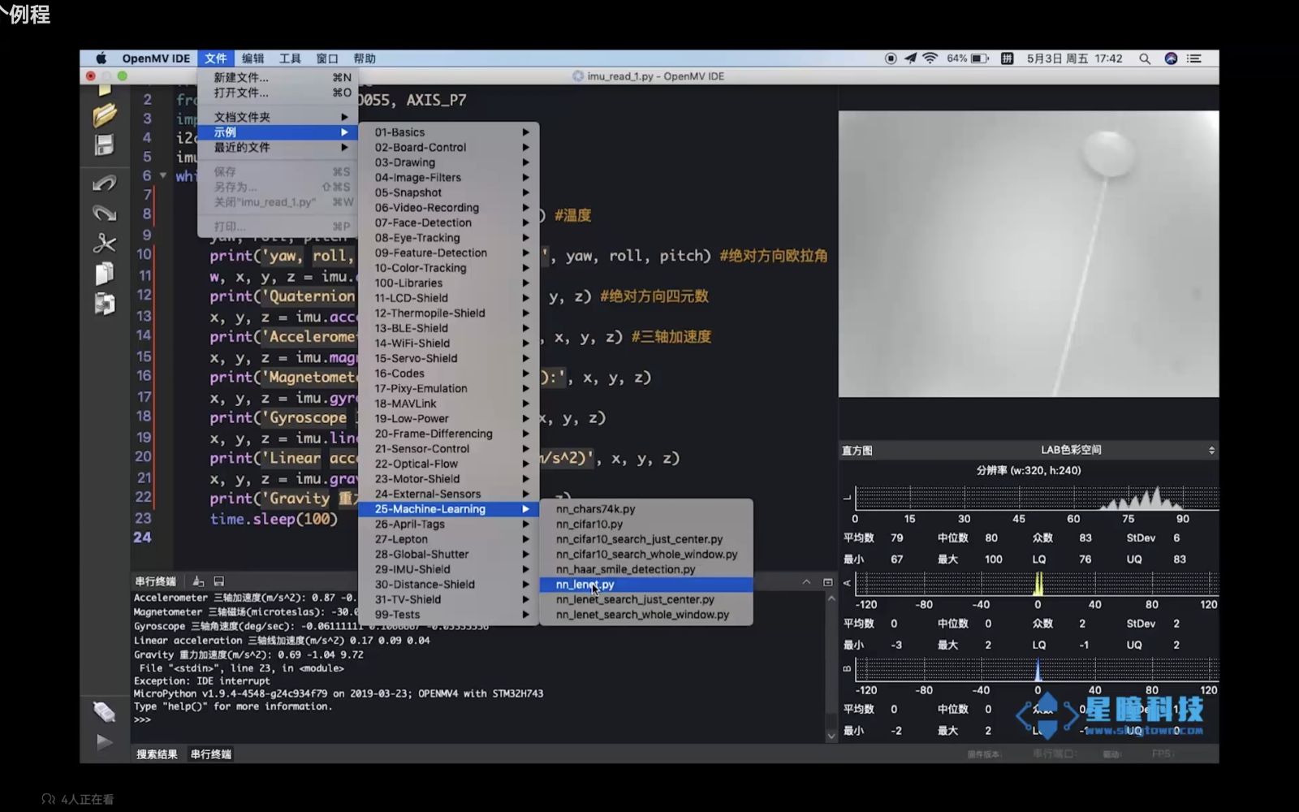Select 07-Face-Detection menu item
The width and height of the screenshot is (1299, 812).
[448, 222]
